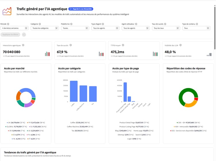Click Login 1,958 legend text
The height and width of the screenshot is (161, 216).
point(134,139)
